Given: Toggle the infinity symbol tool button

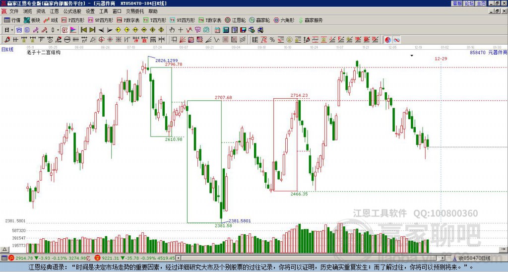Looking at the screenshot, I should pyautogui.click(x=396, y=40).
